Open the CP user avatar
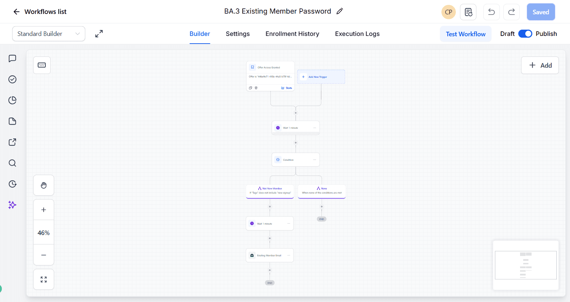 point(448,12)
